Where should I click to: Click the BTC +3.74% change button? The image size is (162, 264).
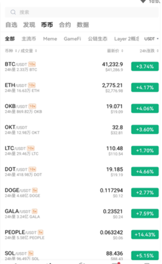(145, 67)
